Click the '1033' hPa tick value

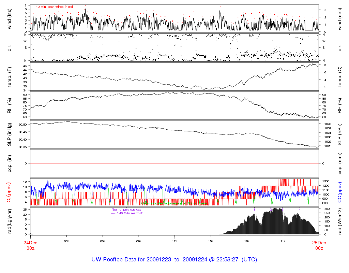point(328,124)
